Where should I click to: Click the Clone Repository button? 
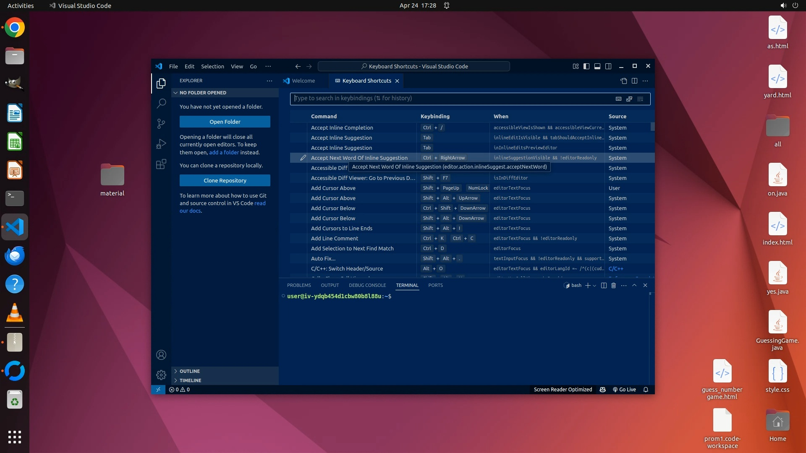[225, 180]
